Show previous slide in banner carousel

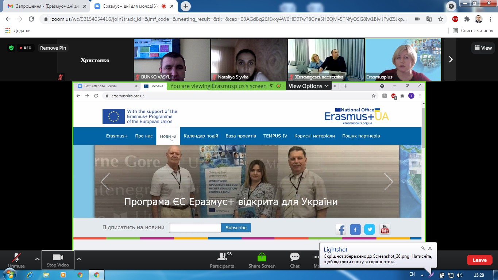pos(105,181)
